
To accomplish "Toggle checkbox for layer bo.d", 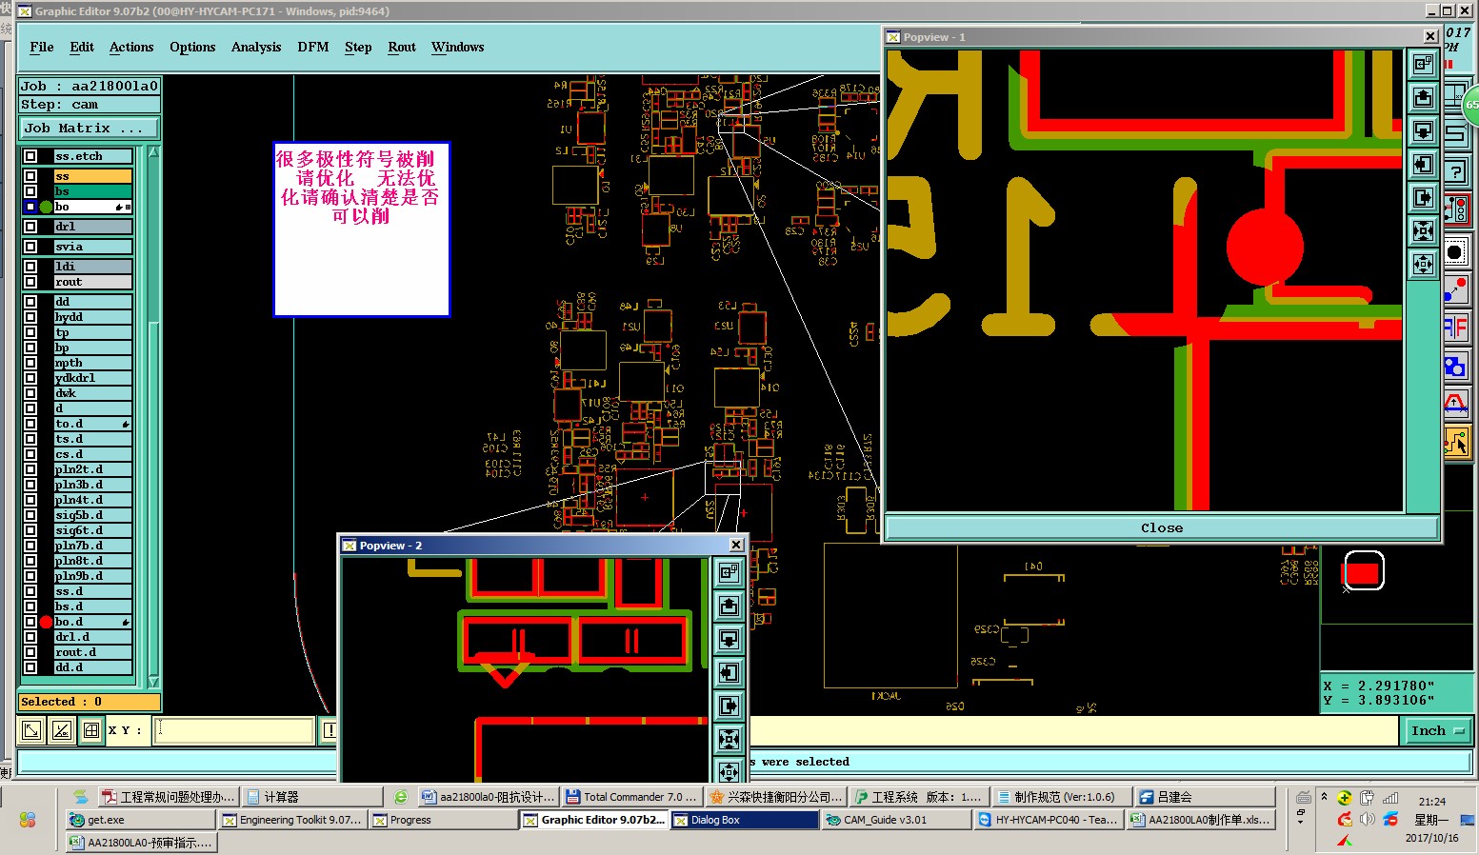I will (x=30, y=622).
